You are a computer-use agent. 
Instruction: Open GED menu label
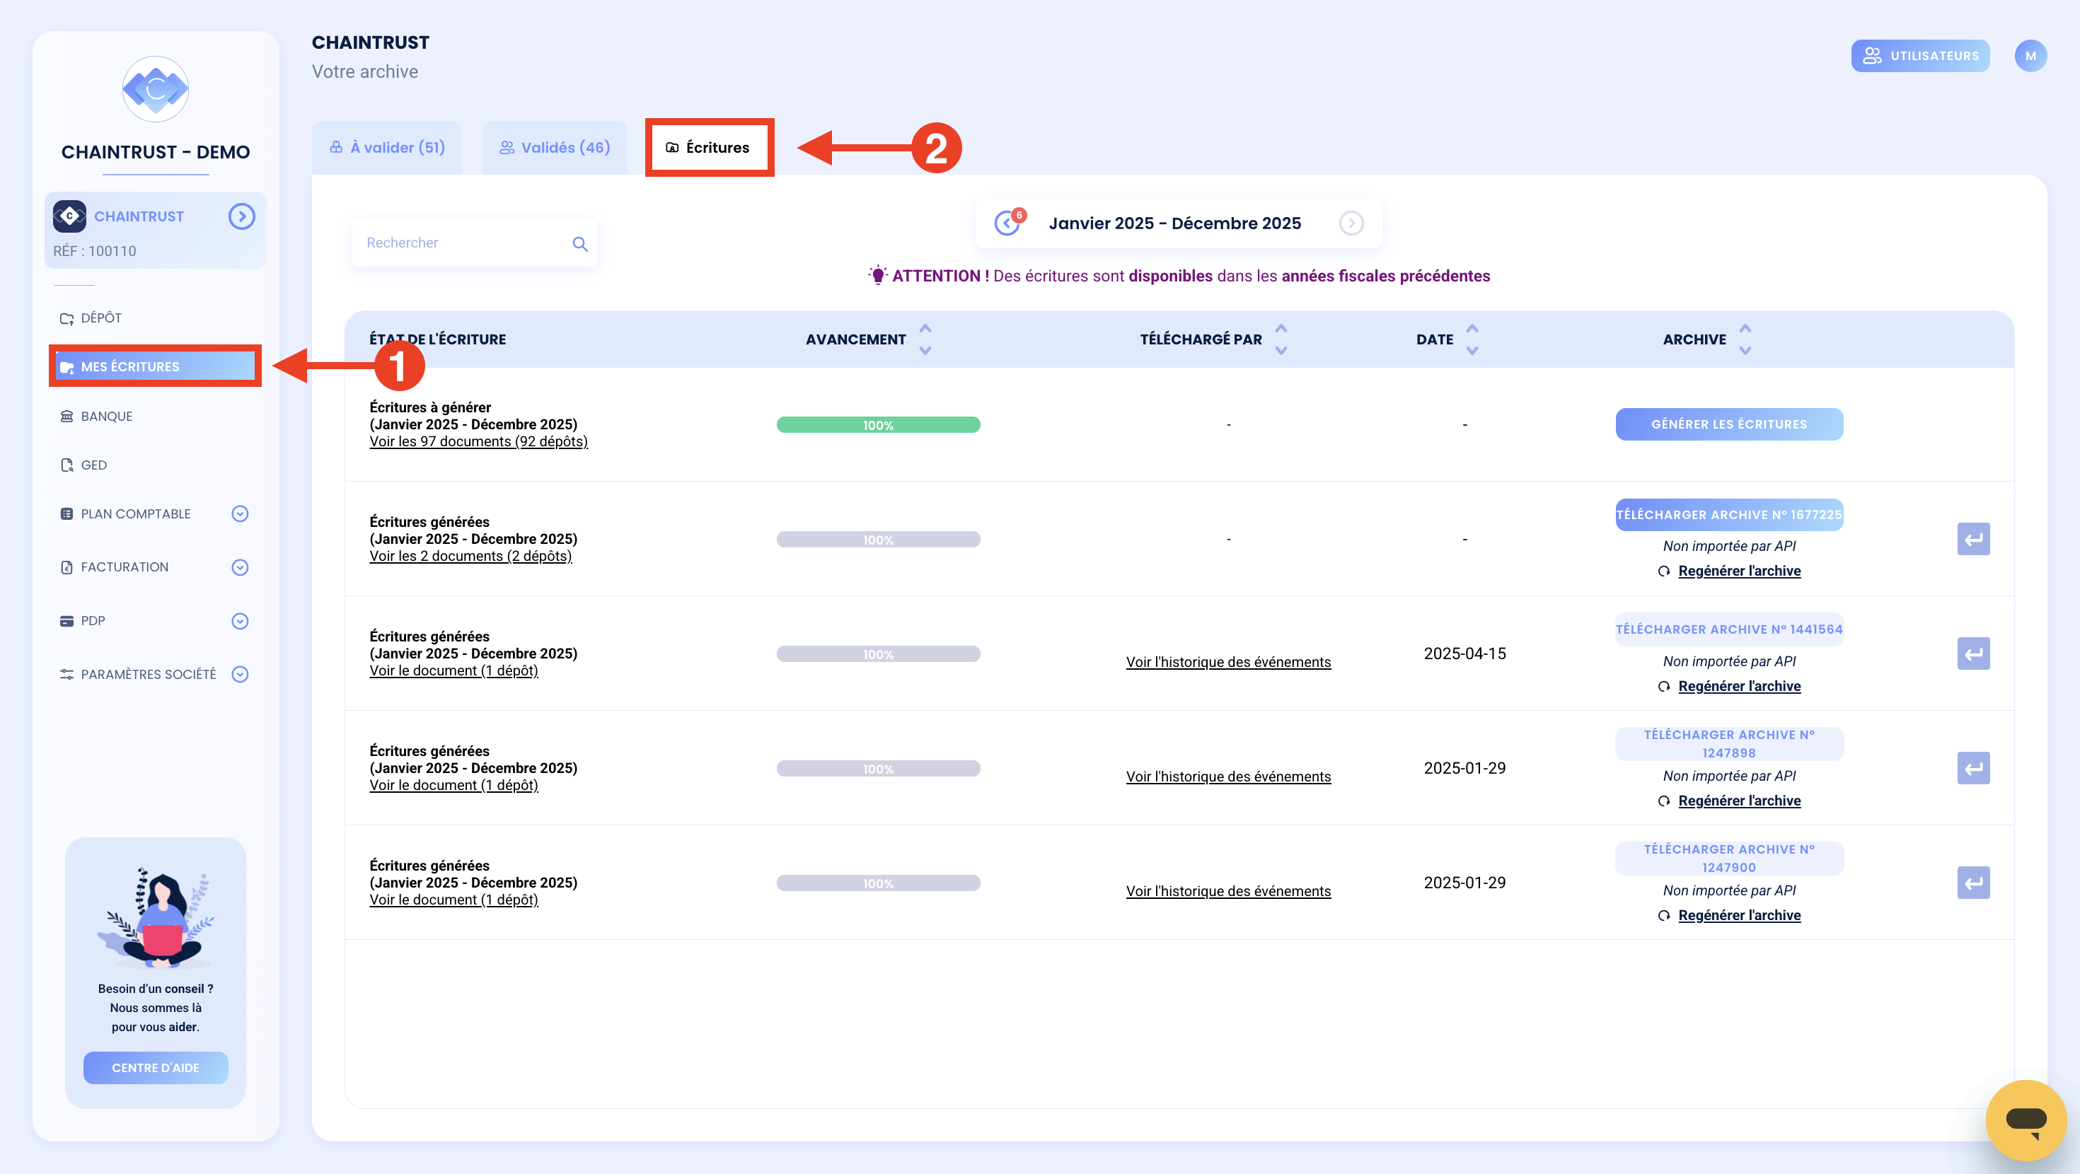click(x=93, y=465)
